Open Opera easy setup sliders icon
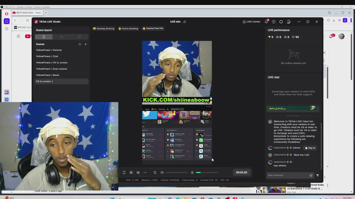The width and height of the screenshot is (355, 199). coord(339,20)
